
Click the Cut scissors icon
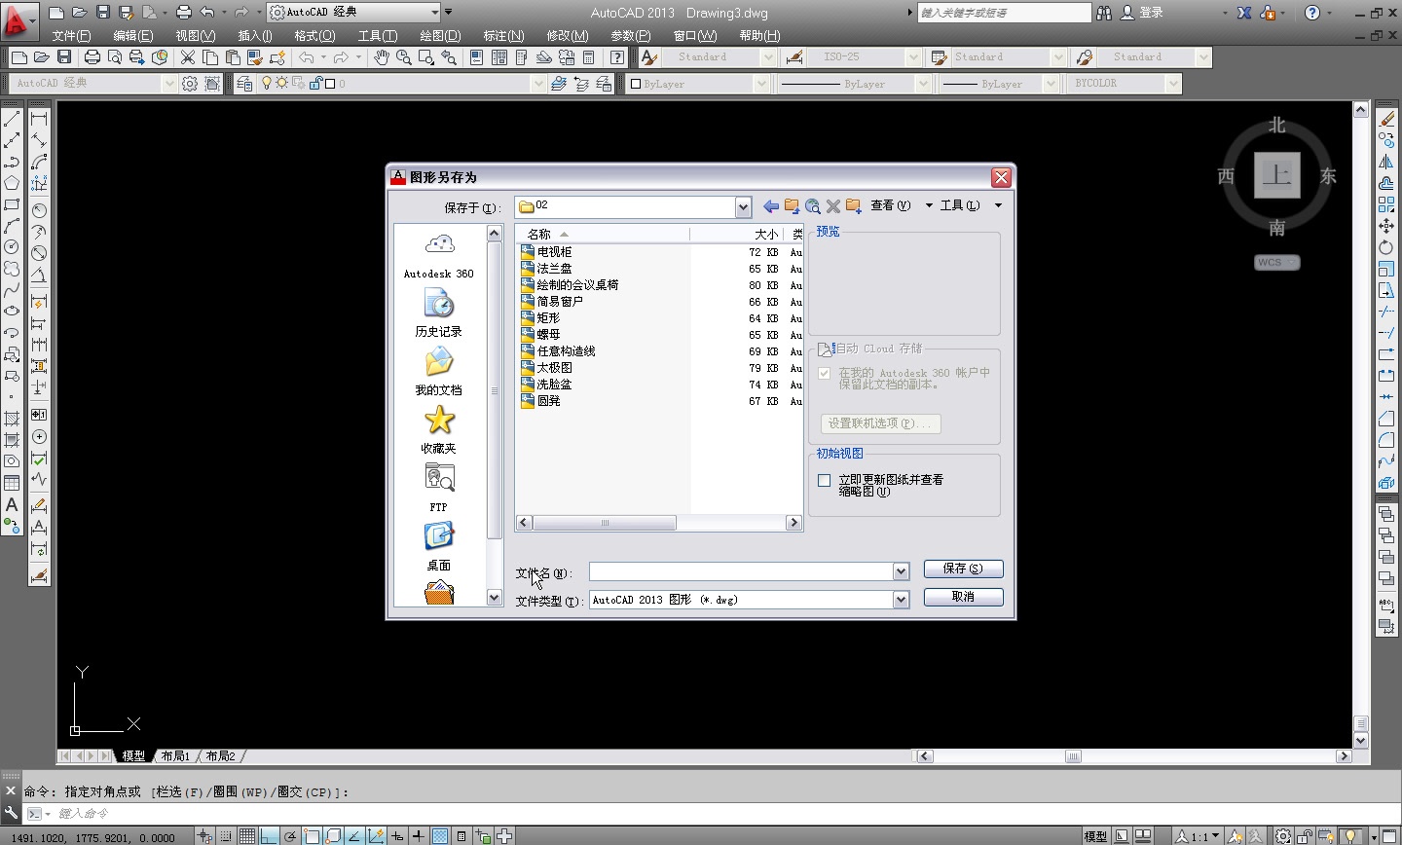point(188,57)
